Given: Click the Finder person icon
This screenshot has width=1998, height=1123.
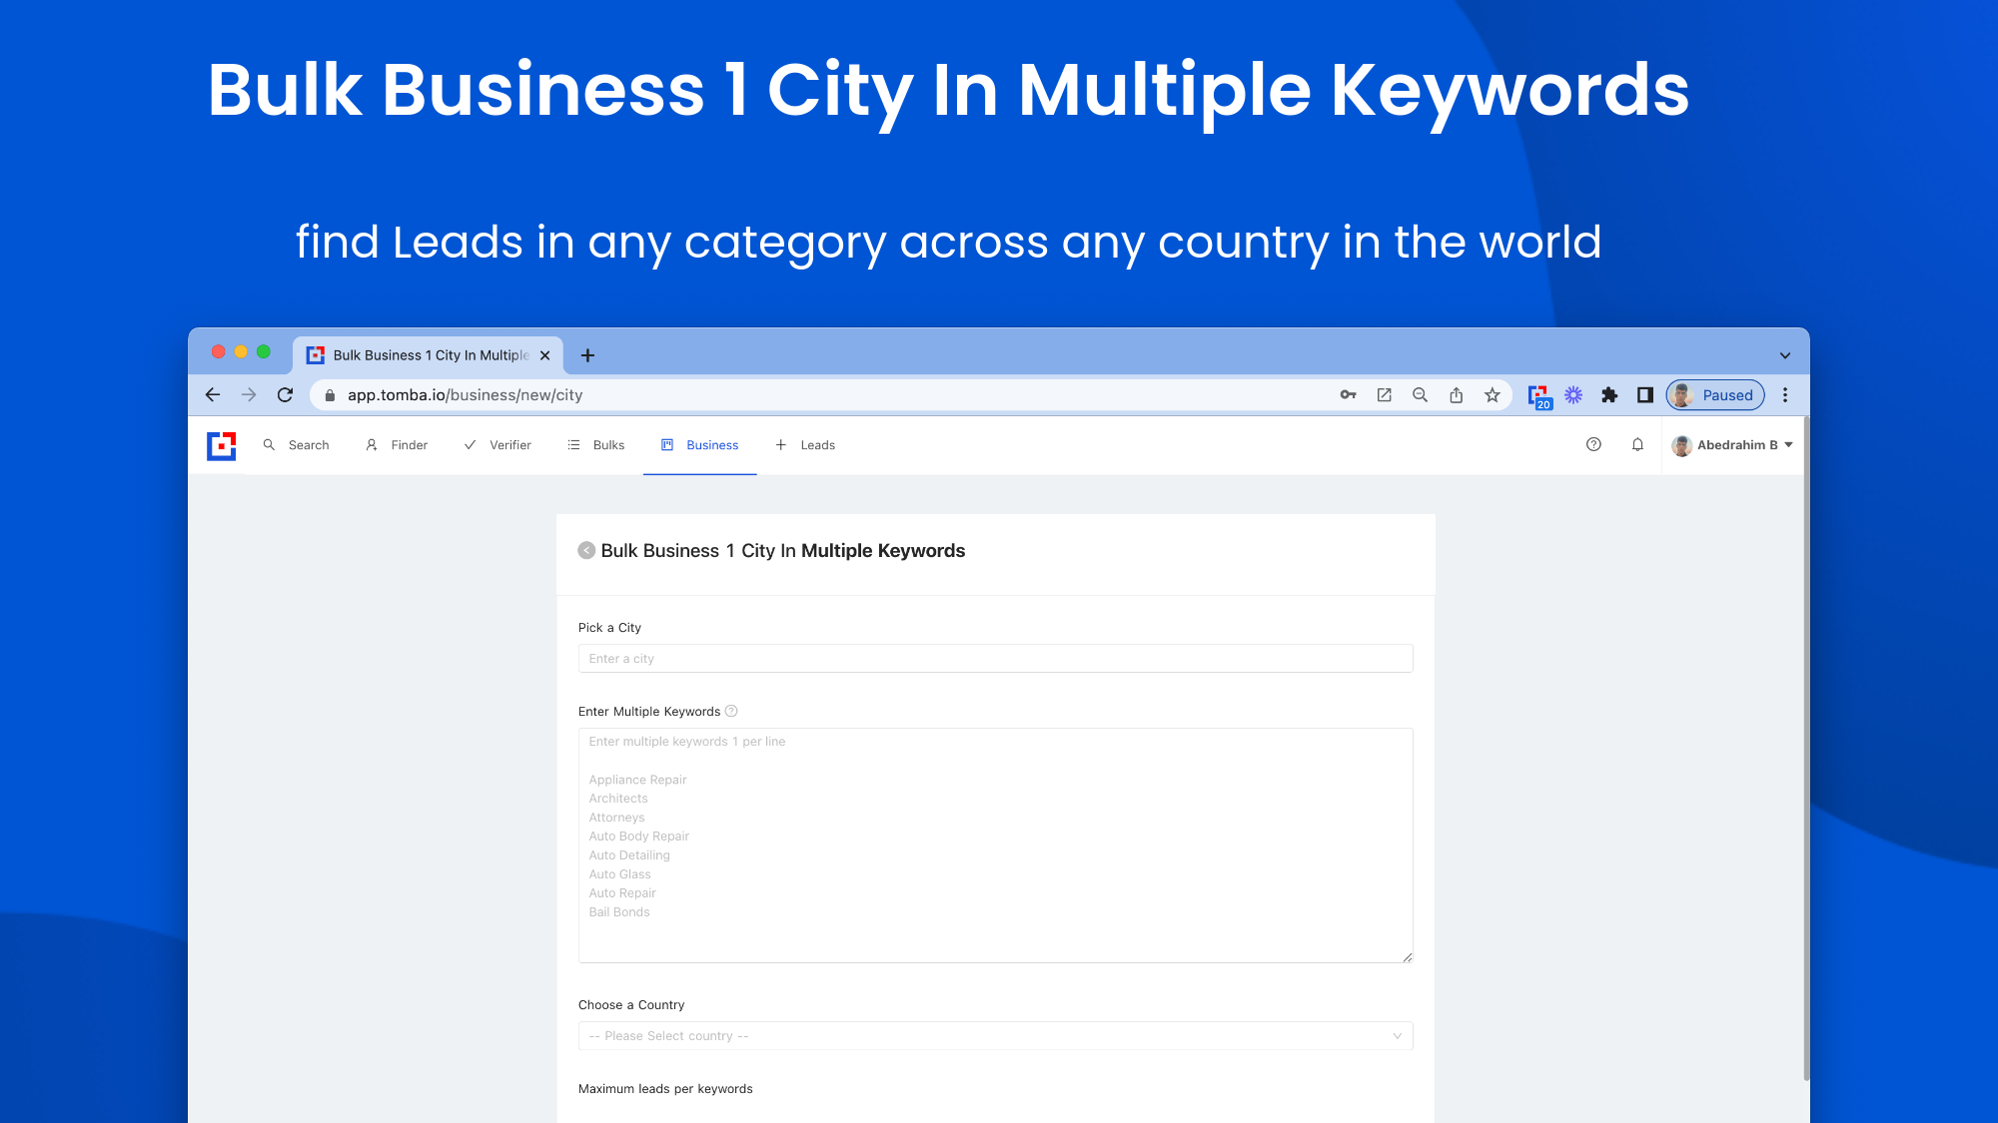Looking at the screenshot, I should tap(372, 445).
